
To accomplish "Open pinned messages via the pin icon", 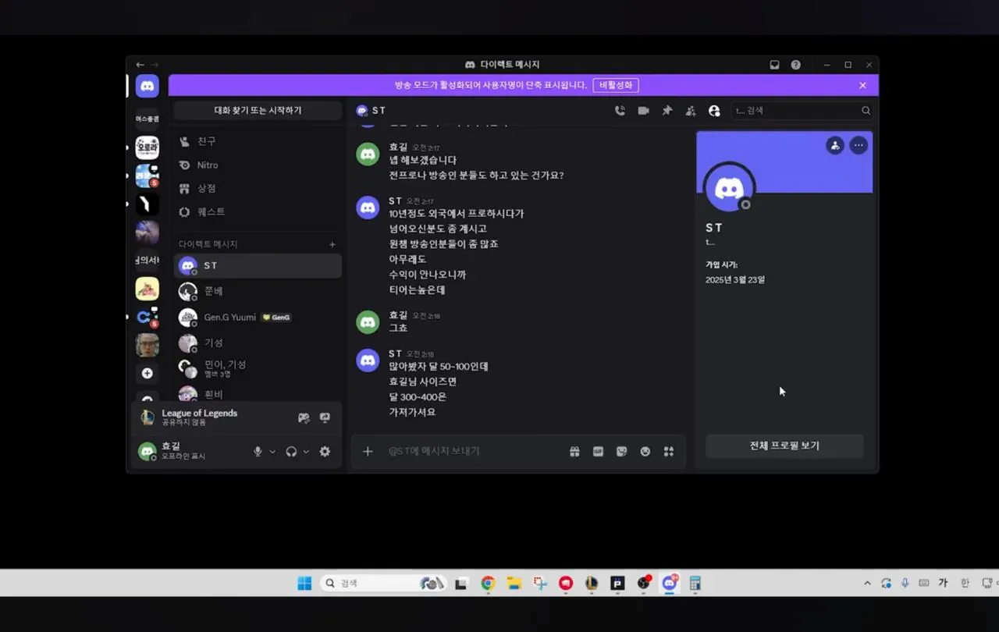I will 667,111.
